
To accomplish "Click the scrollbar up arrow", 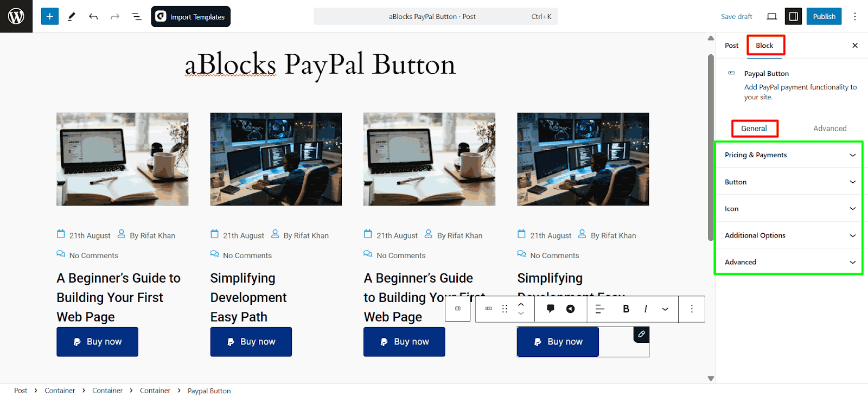I will pyautogui.click(x=711, y=38).
